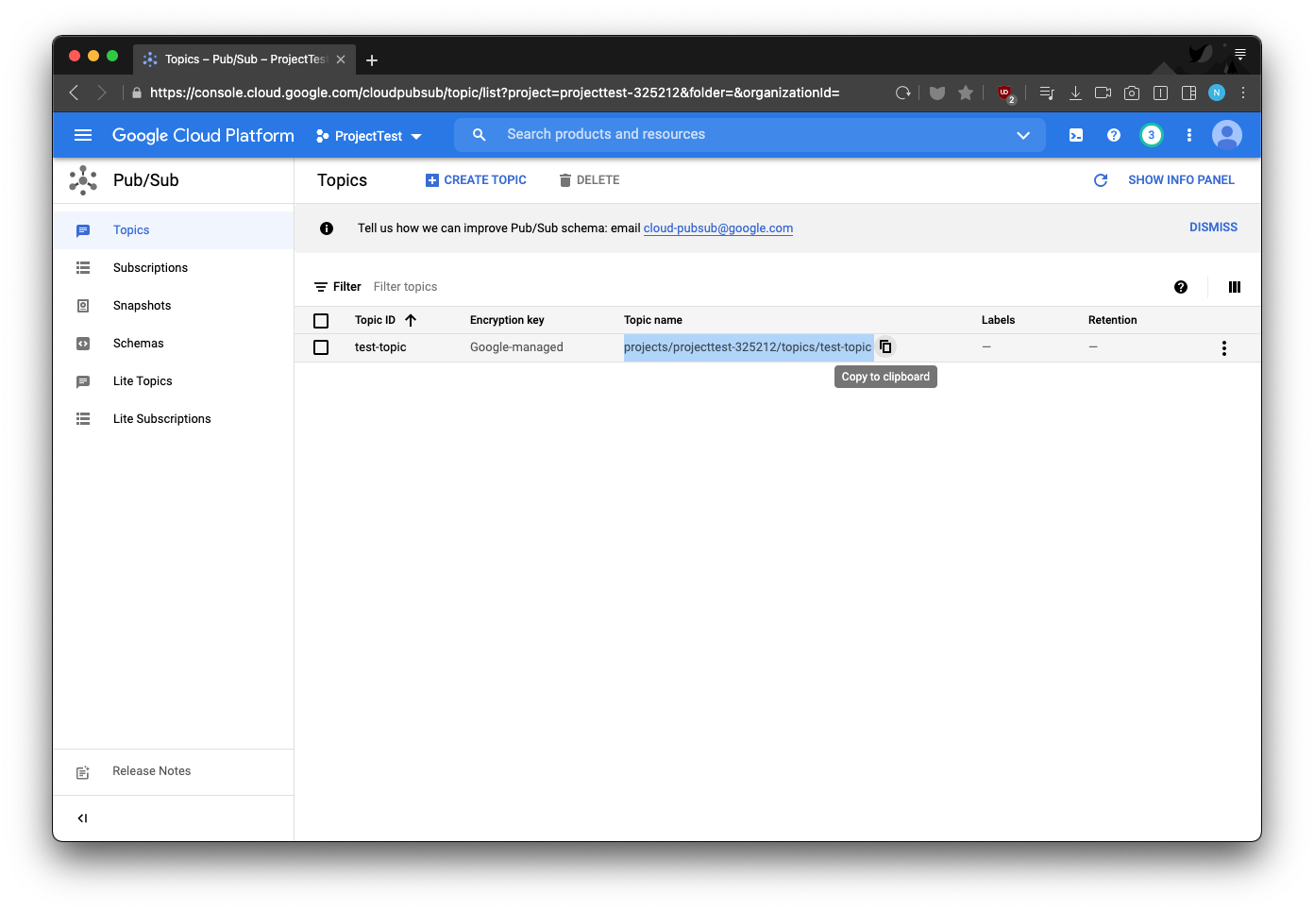Image resolution: width=1314 pixels, height=911 pixels.
Task: Open a new browser tab
Action: pyautogui.click(x=372, y=60)
